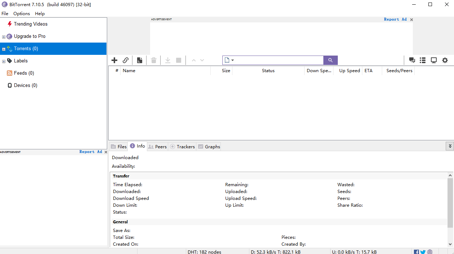Open the search provider dropdown arrow
Screen dimensions: 454x254
(233, 60)
